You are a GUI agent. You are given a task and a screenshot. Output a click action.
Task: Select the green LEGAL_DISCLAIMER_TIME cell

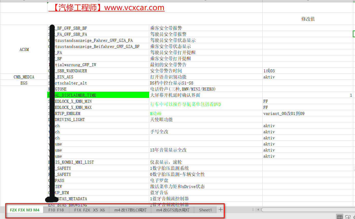click(x=98, y=95)
